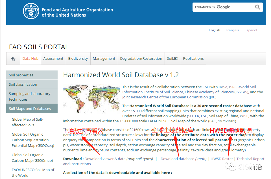Select Soil classification in sidebar
Screen dimensions: 271x179
click(32, 84)
